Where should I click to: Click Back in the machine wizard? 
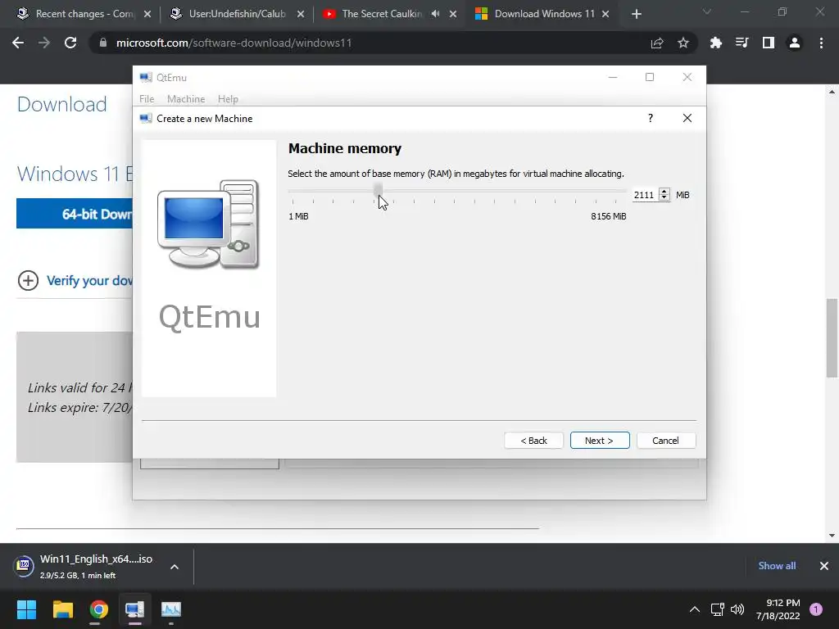click(533, 440)
